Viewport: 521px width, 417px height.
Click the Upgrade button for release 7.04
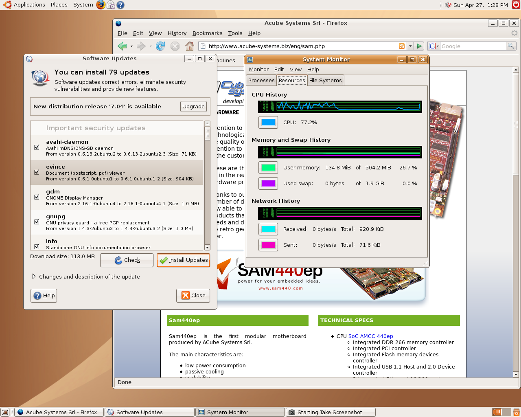tap(193, 106)
